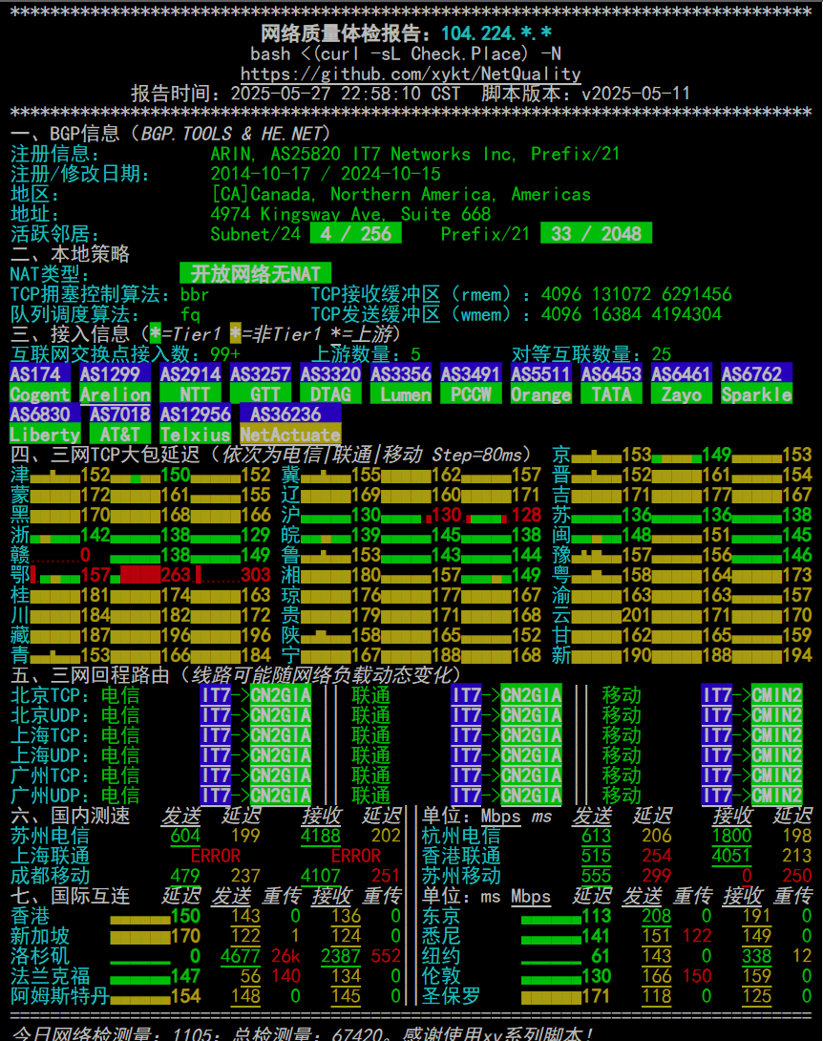
Task: Click the 杭州电信 receive speed 1800
Action: [731, 836]
